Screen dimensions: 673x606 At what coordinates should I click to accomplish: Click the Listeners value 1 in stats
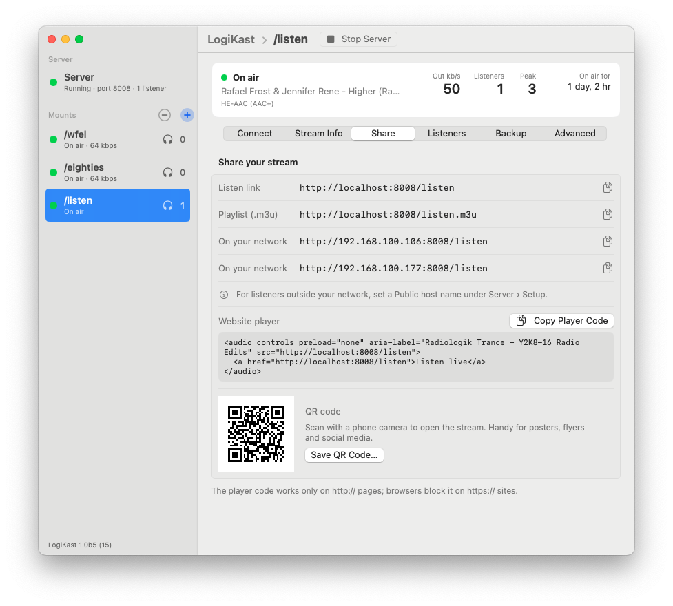tap(500, 89)
